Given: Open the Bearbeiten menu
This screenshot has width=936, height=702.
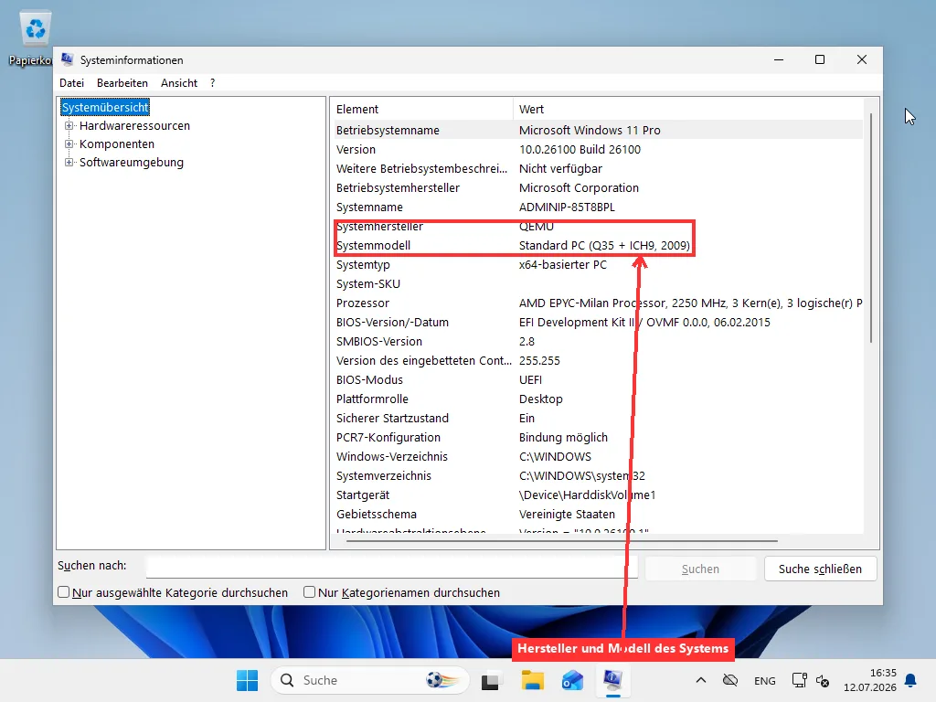Looking at the screenshot, I should 122,83.
